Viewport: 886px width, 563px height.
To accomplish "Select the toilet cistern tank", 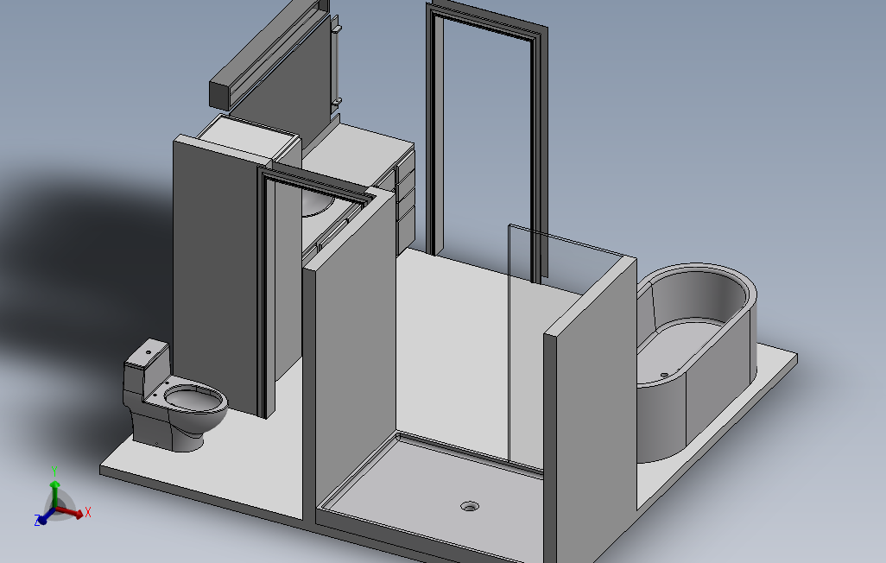I will [146, 368].
